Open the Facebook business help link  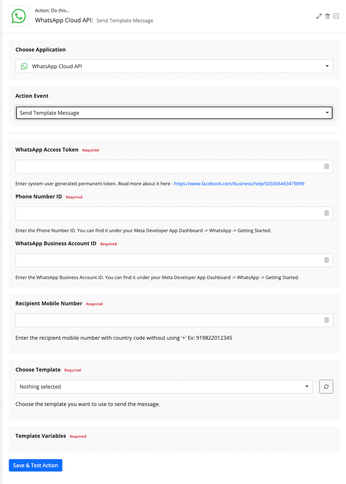[x=239, y=184]
